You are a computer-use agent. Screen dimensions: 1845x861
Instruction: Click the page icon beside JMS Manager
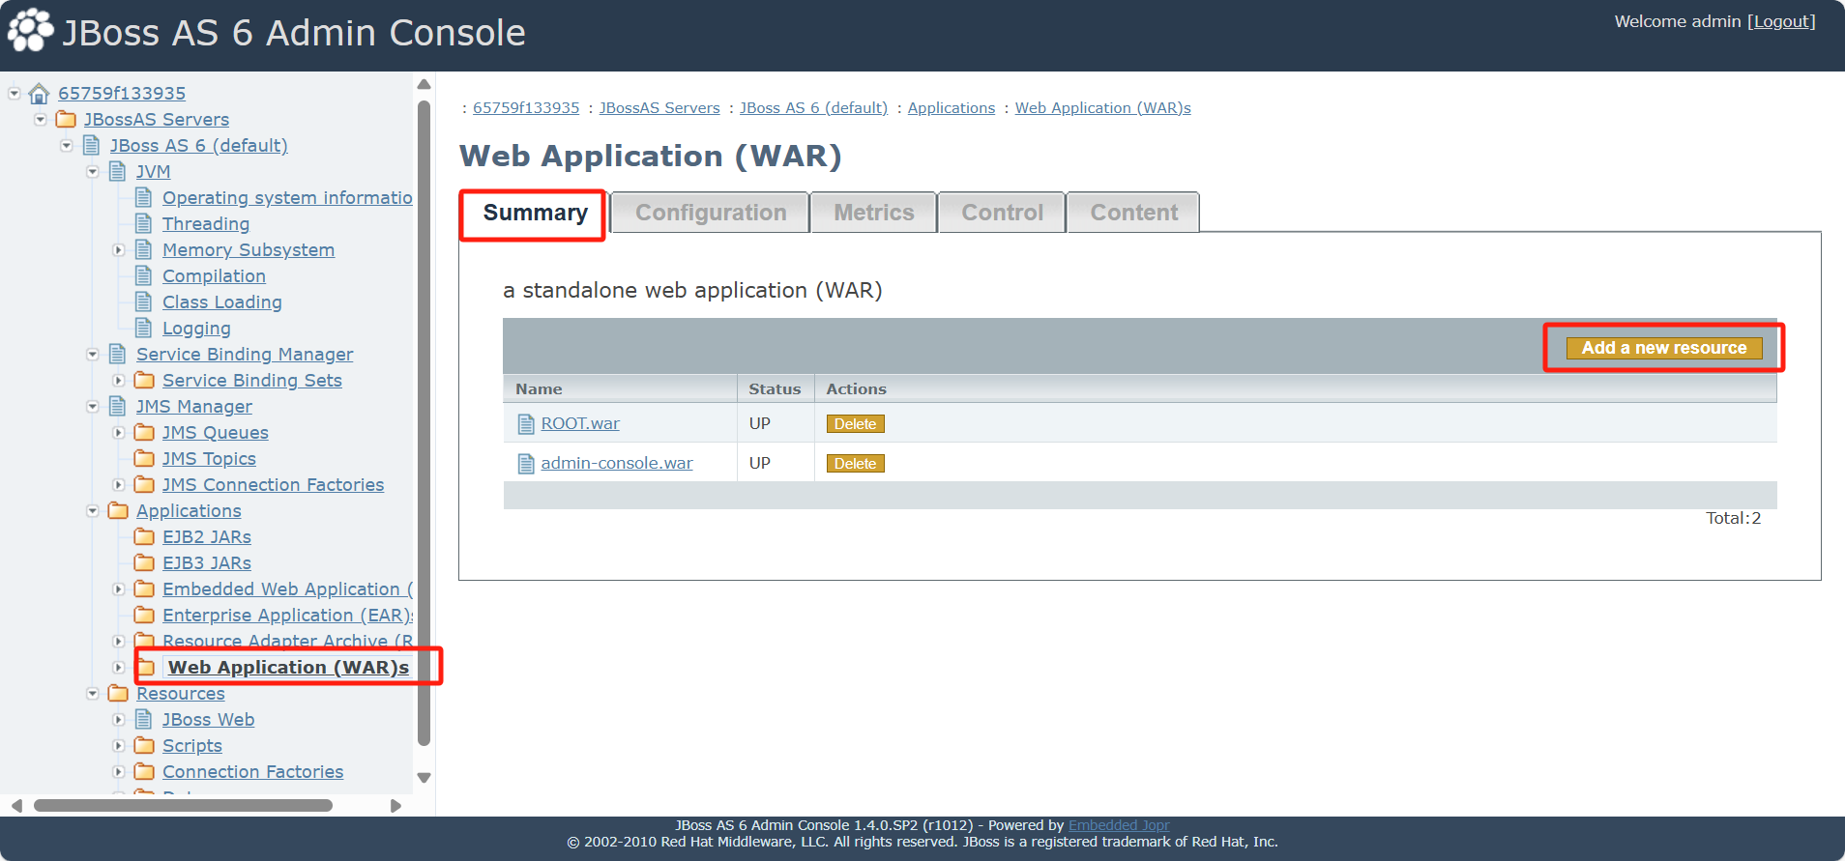(x=118, y=407)
